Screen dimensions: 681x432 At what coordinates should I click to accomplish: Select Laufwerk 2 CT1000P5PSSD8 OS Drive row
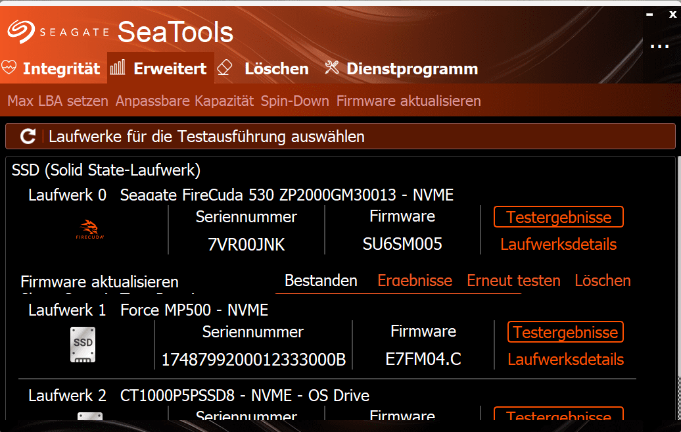coord(199,395)
